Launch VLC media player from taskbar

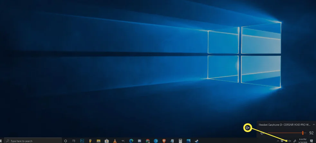(x=115, y=141)
